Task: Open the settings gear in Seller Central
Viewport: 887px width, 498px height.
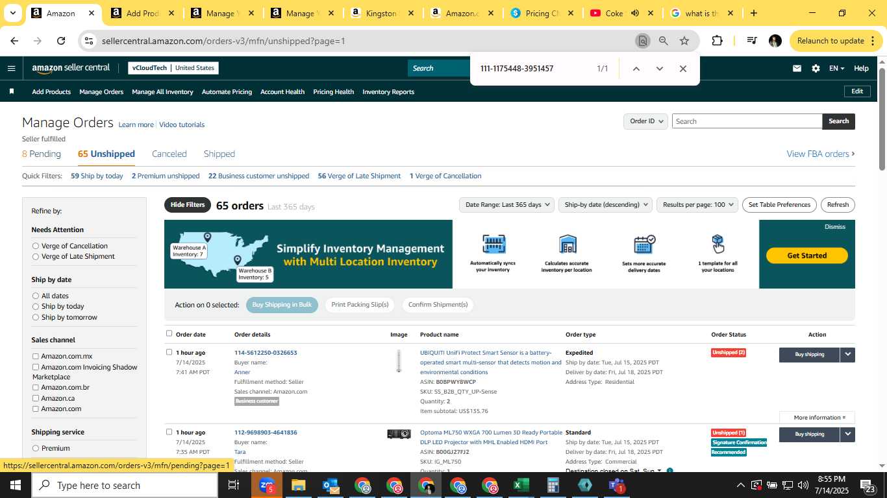Action: click(816, 68)
